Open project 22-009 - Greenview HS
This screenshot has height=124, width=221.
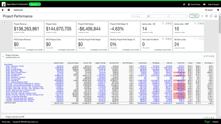pyautogui.click(x=12, y=76)
